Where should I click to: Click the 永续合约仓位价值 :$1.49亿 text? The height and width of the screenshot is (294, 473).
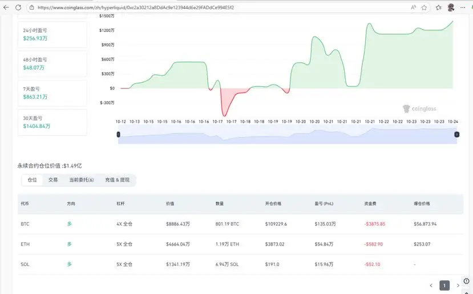point(50,166)
